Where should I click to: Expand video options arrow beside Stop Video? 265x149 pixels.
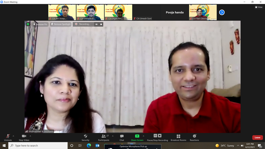30,136
